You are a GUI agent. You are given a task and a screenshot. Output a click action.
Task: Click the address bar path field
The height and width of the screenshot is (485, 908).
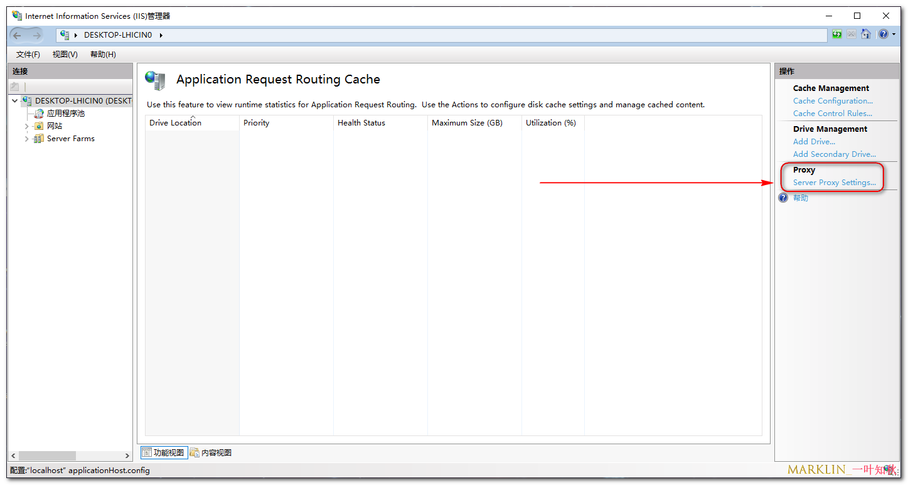click(442, 35)
